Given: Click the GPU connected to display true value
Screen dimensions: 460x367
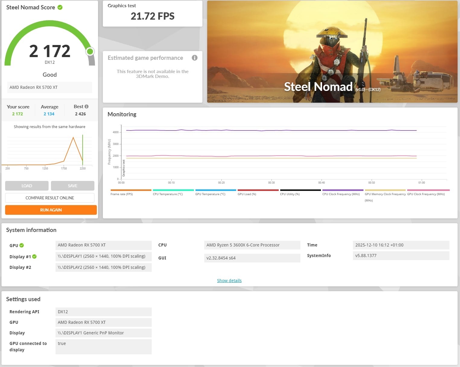Looking at the screenshot, I should (103, 347).
